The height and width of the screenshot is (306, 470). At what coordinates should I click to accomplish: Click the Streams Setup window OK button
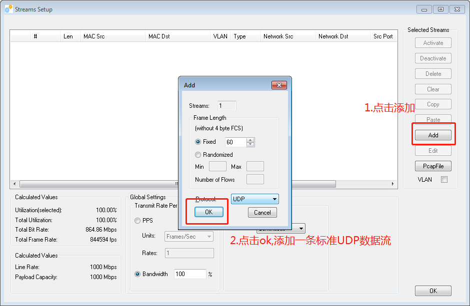433,291
